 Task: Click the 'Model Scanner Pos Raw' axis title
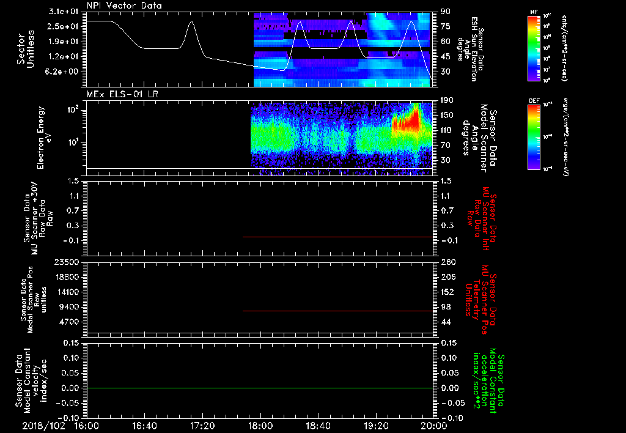coord(34,300)
